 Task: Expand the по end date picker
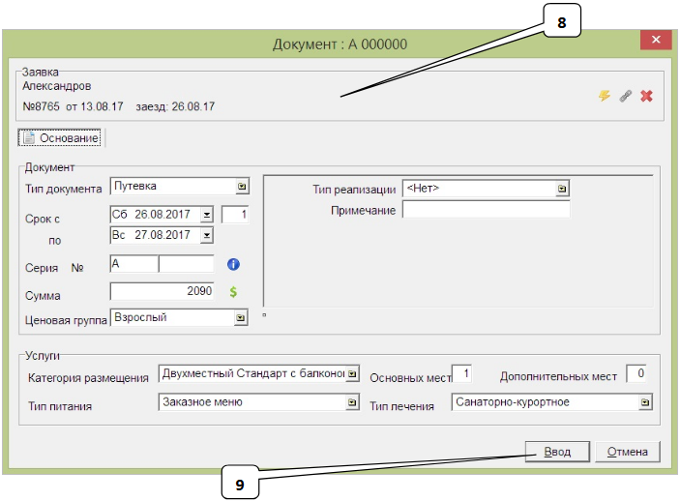coord(206,234)
